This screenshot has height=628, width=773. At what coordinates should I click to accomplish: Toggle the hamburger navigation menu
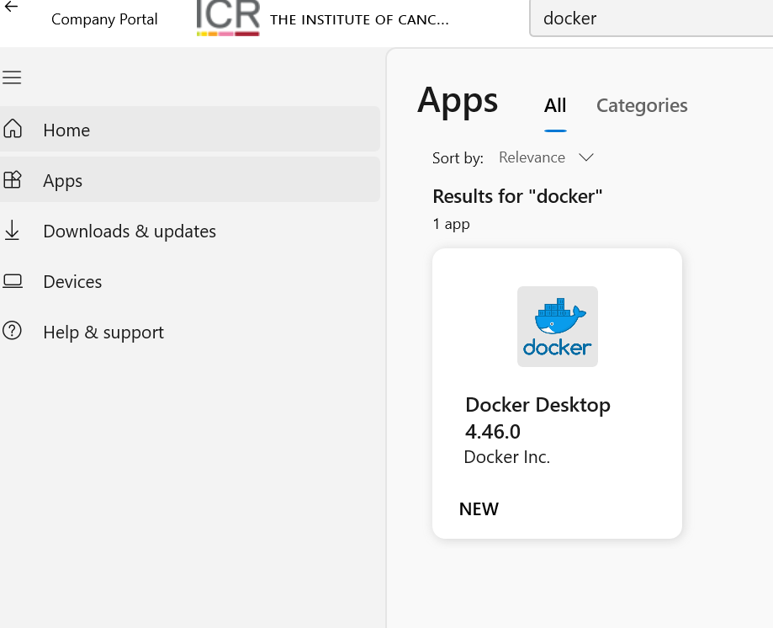point(12,77)
